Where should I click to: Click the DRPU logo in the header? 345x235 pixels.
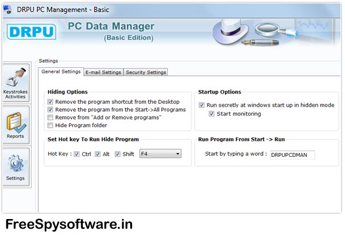[x=31, y=31]
